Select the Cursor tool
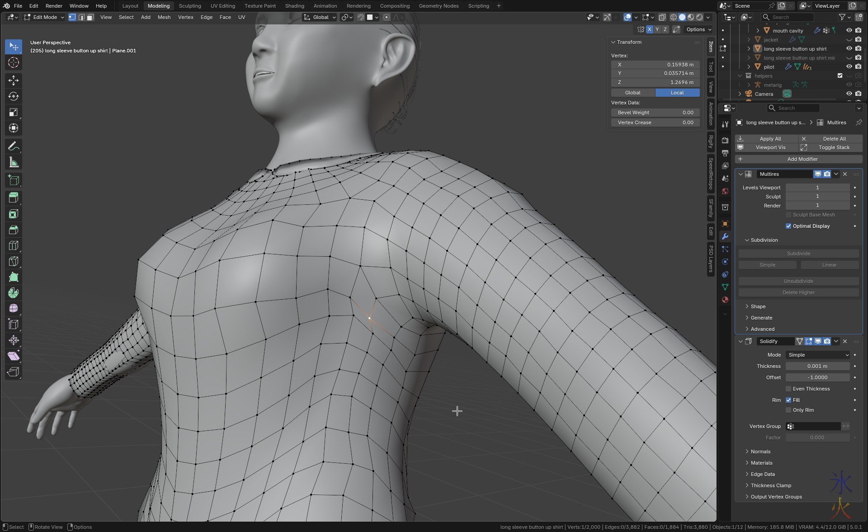This screenshot has height=532, width=868. click(x=14, y=62)
